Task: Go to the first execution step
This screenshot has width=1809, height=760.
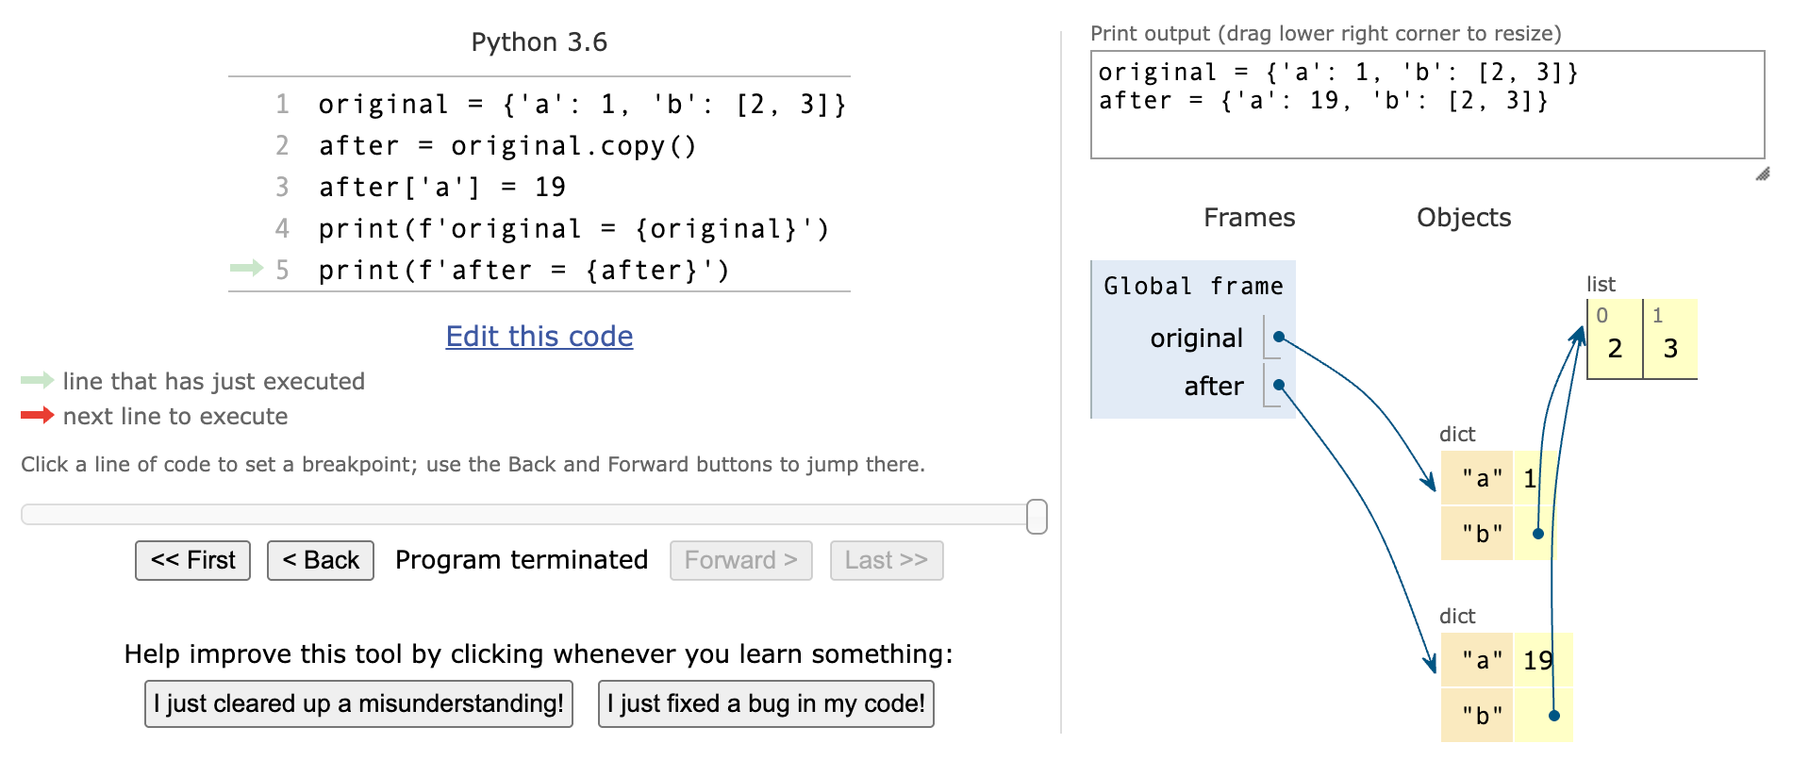Action: coord(192,560)
